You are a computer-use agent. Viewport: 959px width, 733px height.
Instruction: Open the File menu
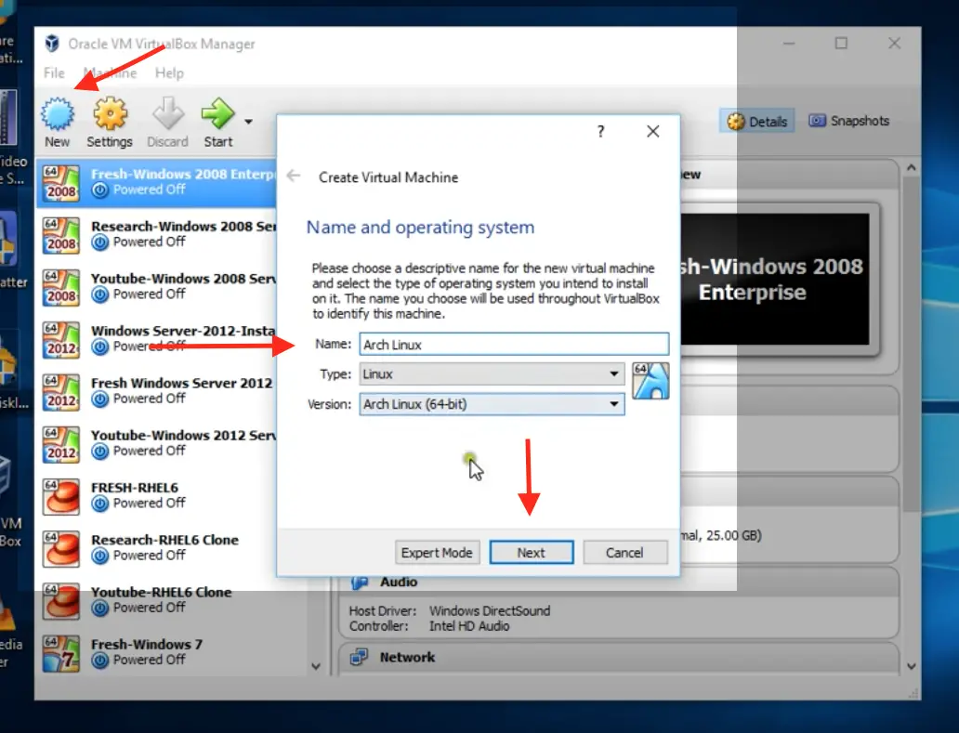point(53,72)
